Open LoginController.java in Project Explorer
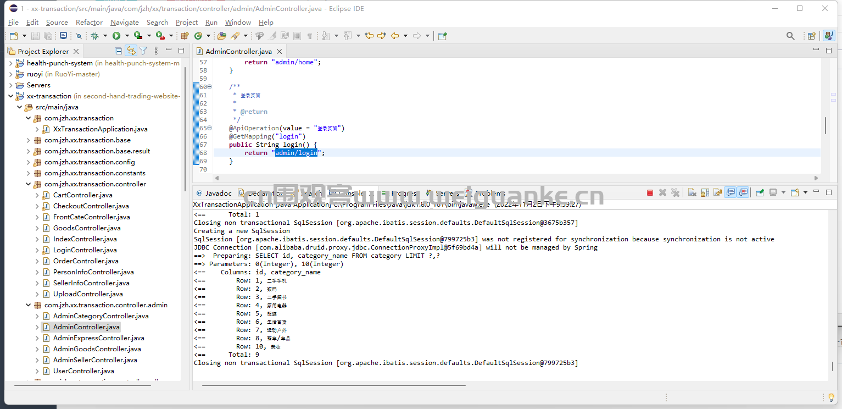Viewport: 842px width, 409px height. 85,250
